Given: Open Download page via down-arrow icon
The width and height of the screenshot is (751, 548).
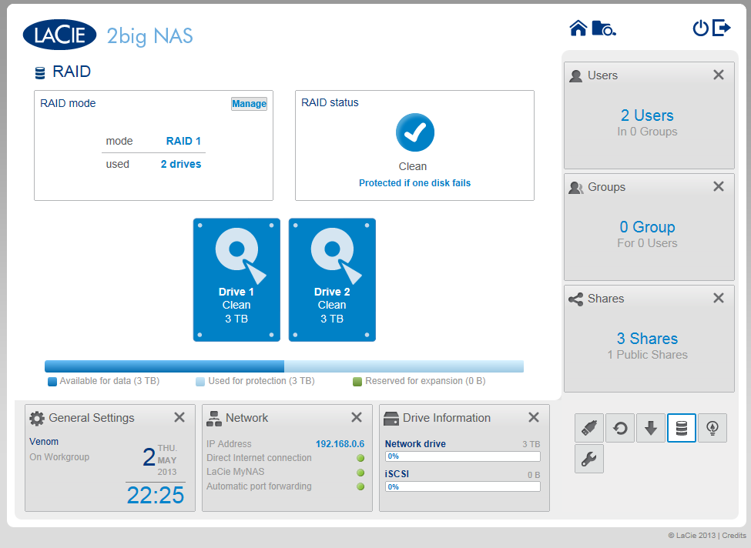Looking at the screenshot, I should pos(650,428).
